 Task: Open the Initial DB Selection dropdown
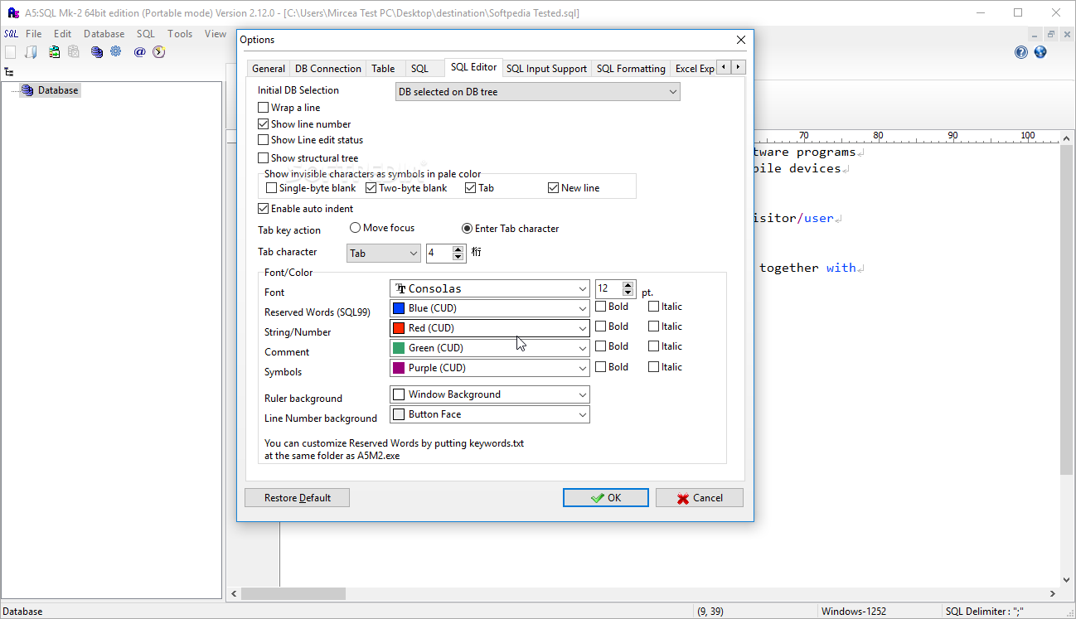tap(538, 92)
